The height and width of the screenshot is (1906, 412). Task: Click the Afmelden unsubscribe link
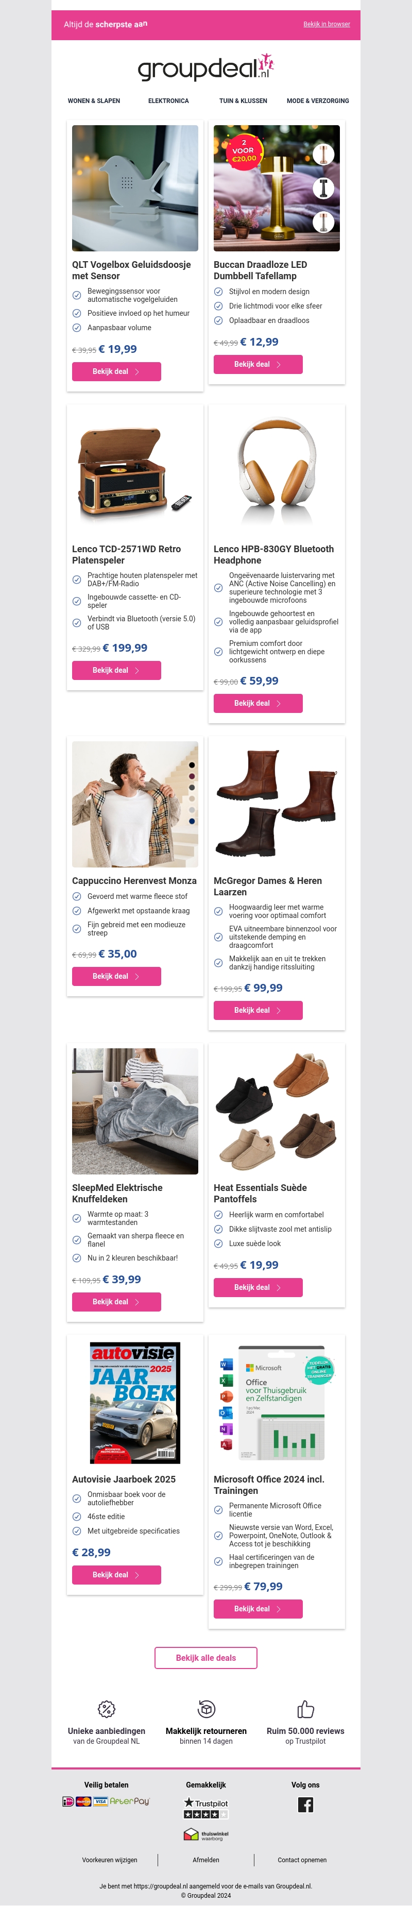pyautogui.click(x=205, y=1860)
